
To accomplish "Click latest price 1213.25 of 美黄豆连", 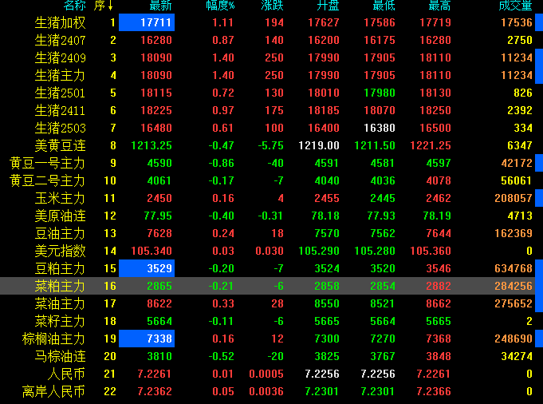I will 151,145.
